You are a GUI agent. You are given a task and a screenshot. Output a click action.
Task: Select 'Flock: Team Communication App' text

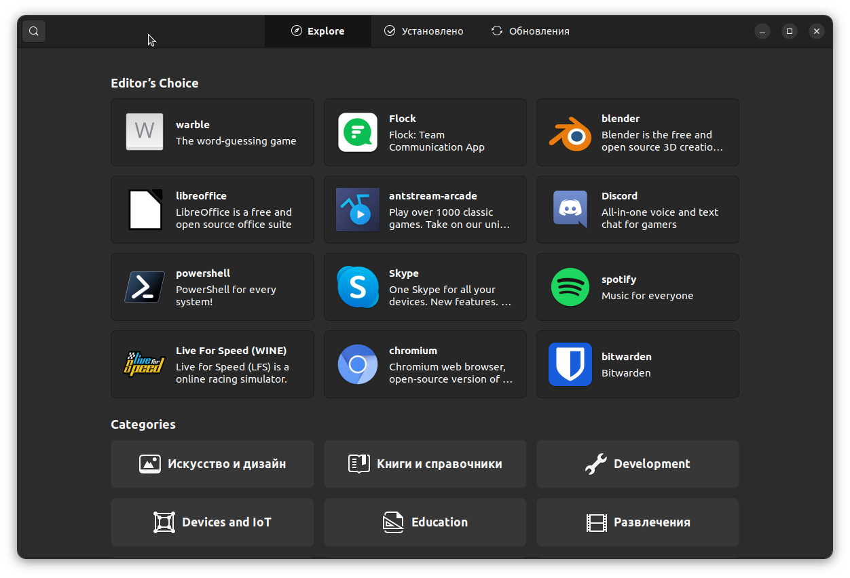(437, 141)
